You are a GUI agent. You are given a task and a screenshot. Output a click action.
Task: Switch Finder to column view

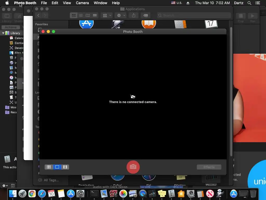88,15
